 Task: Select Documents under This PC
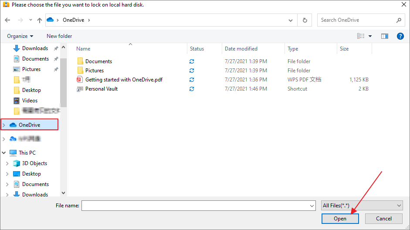35,184
